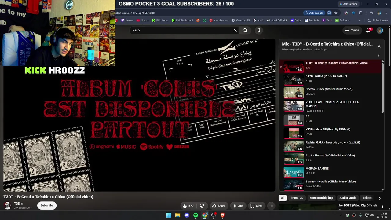Open the WhatsApp bookmark icon
The image size is (391, 220).
point(204,20)
